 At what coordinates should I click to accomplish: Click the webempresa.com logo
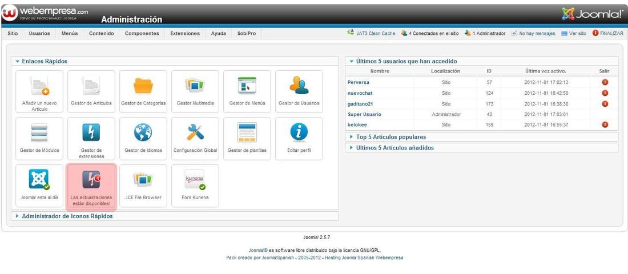point(45,13)
